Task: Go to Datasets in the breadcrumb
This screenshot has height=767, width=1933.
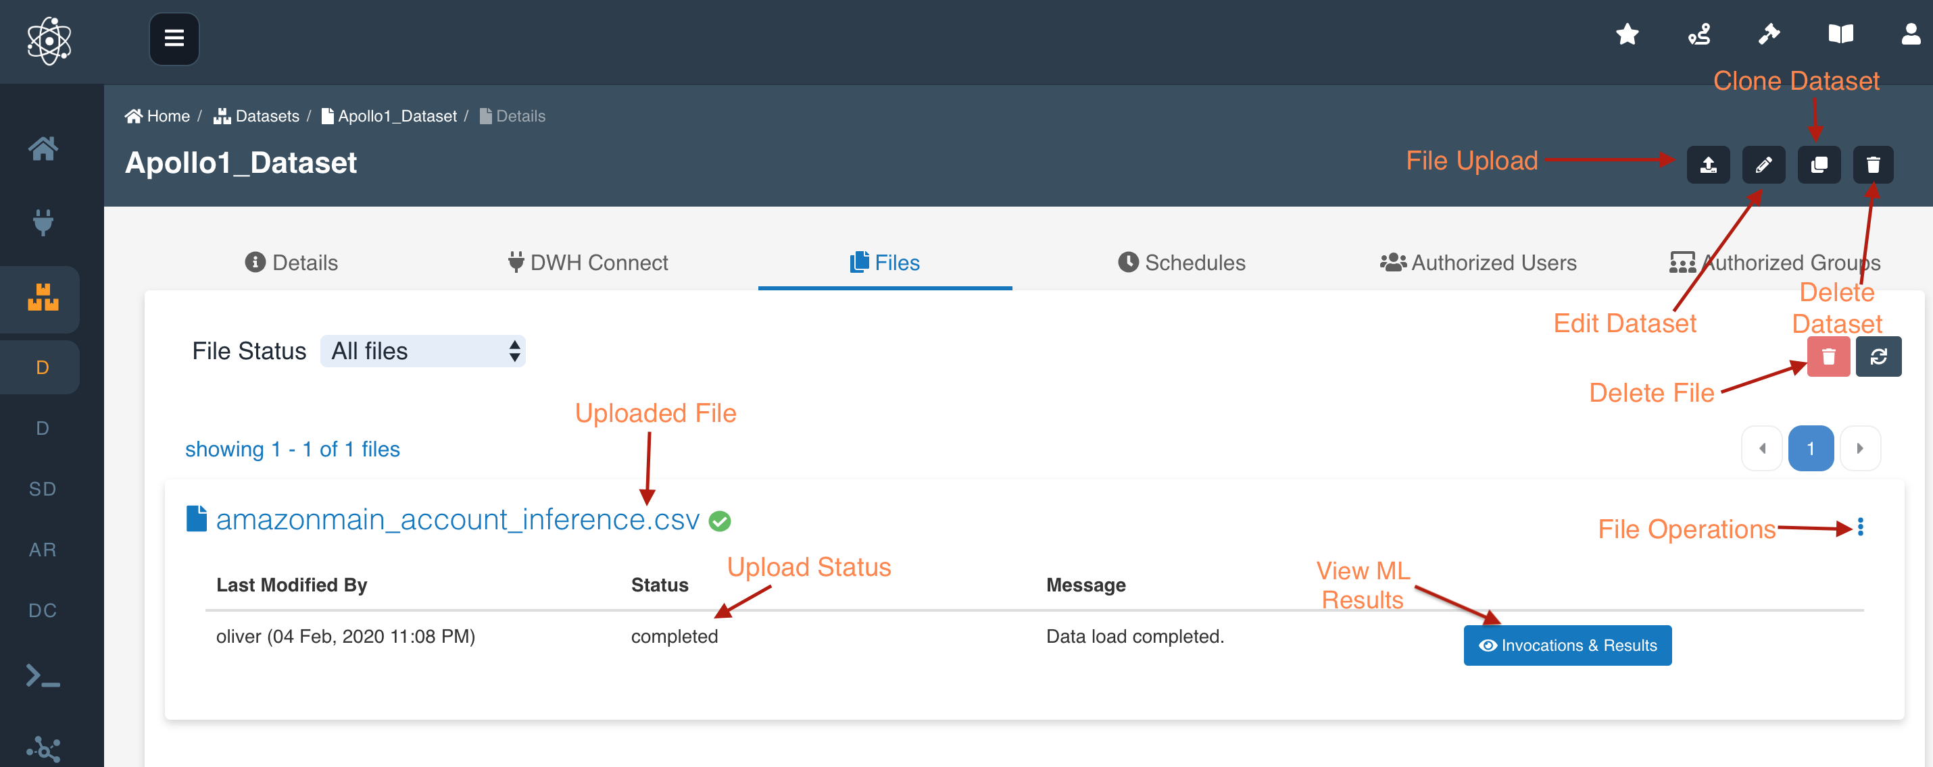Action: [257, 116]
